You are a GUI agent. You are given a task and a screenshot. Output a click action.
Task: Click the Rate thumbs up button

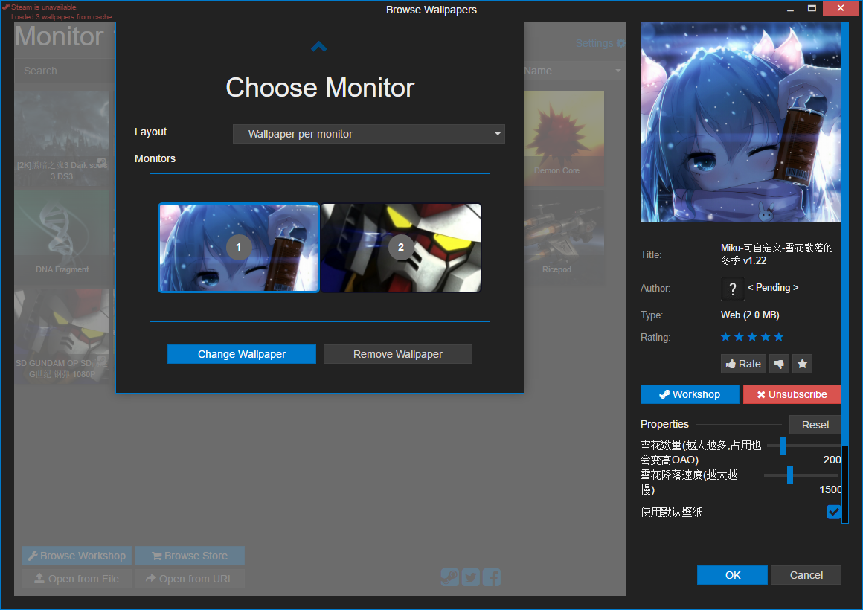742,364
